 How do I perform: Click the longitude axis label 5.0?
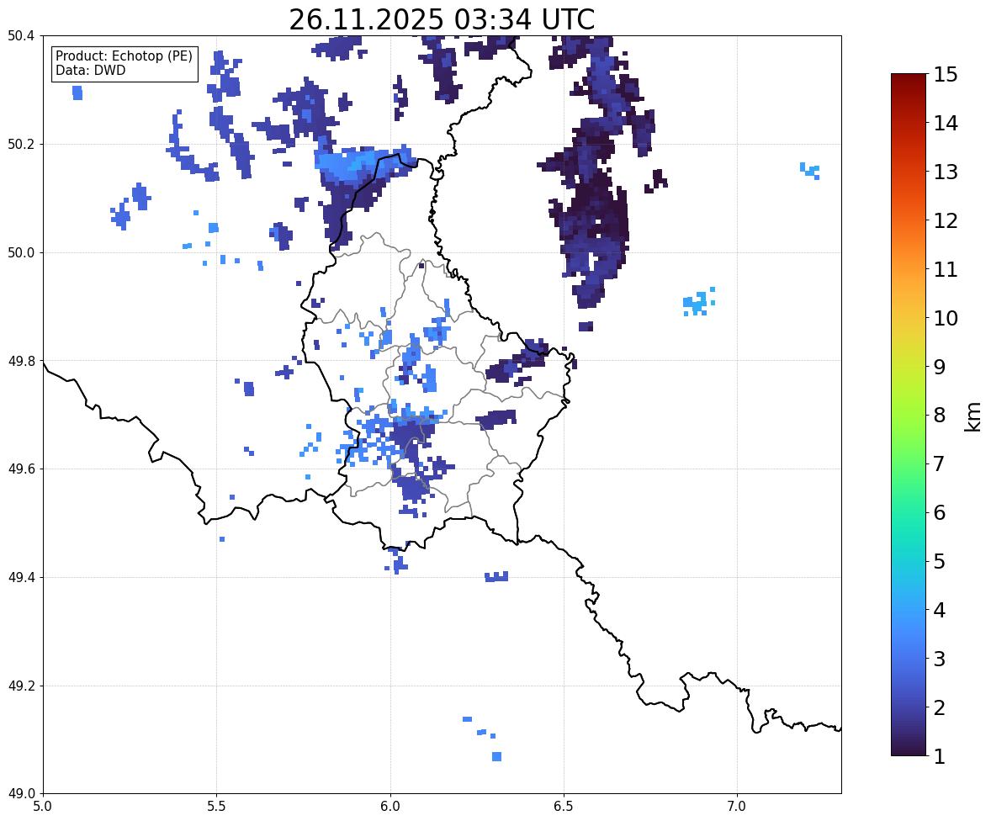[43, 807]
